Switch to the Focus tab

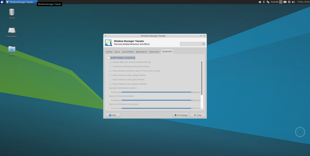pyautogui.click(x=117, y=52)
